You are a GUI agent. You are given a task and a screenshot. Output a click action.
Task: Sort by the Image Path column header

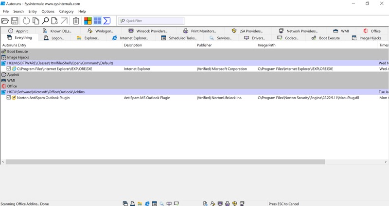point(266,45)
